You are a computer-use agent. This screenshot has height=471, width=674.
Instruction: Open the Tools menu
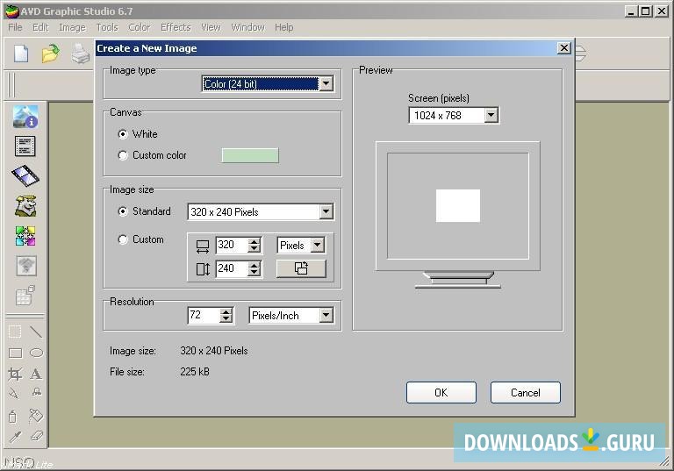click(107, 27)
